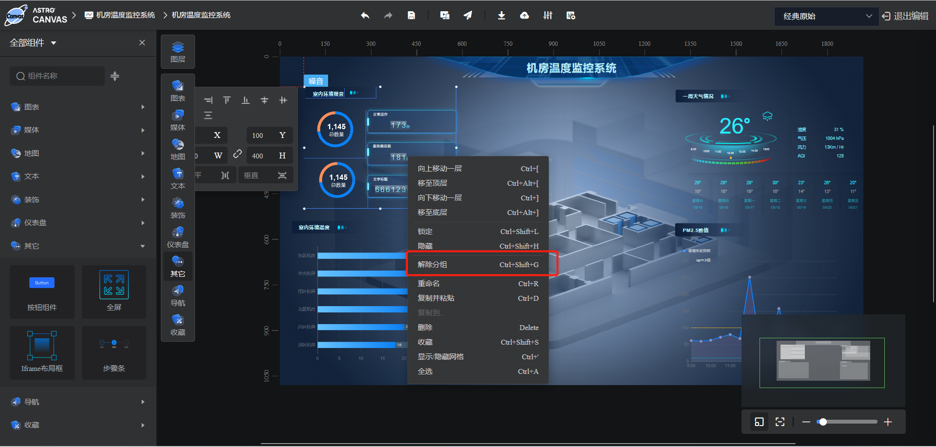This screenshot has width=936, height=447.
Task: Select the 全屏 component card
Action: point(114,292)
